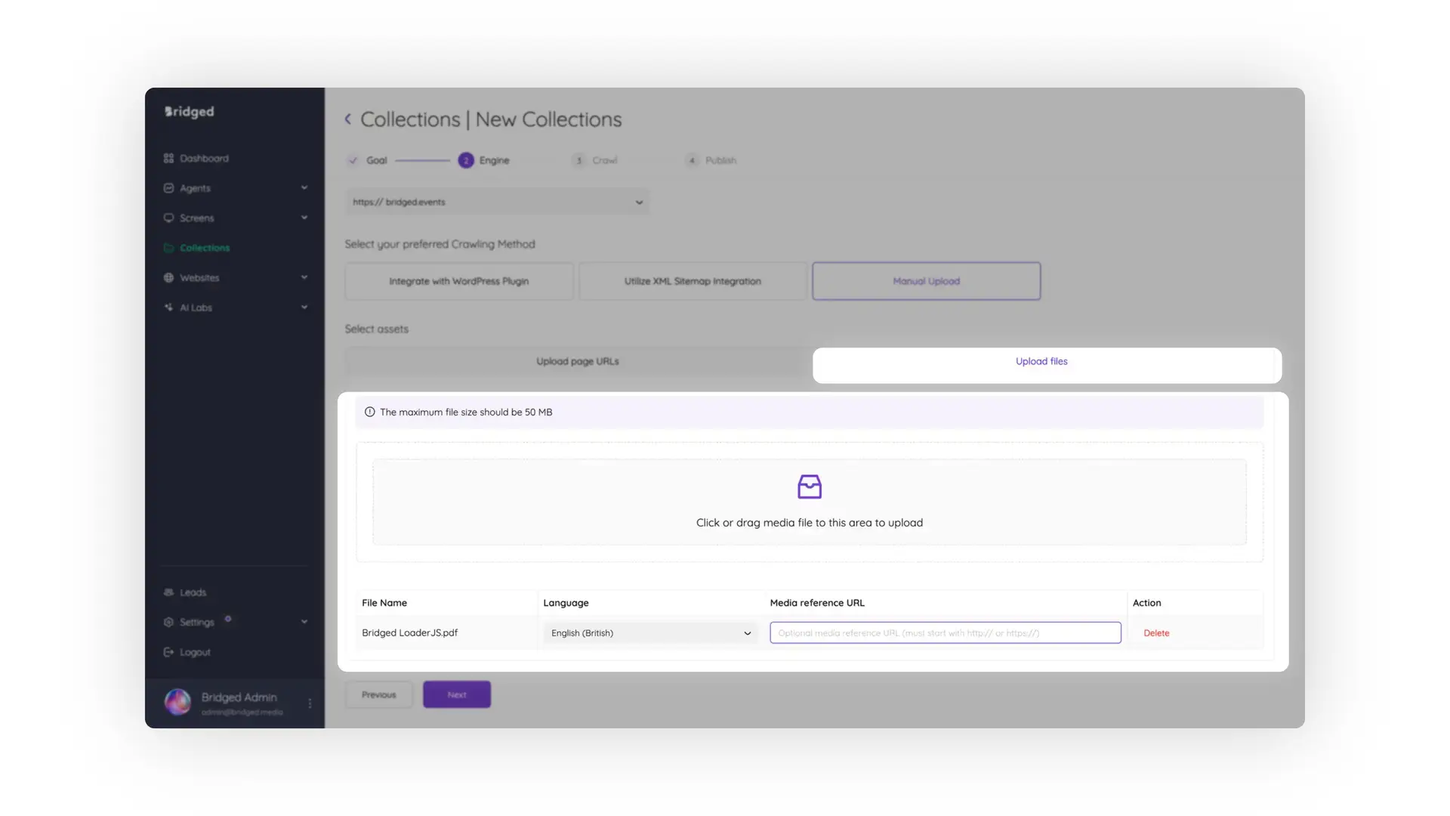Click the Screens sidebar icon
This screenshot has height=816, width=1450.
click(169, 218)
